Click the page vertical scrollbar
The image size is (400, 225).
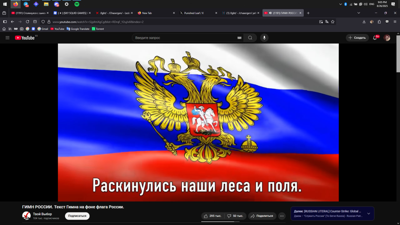tap(398, 53)
